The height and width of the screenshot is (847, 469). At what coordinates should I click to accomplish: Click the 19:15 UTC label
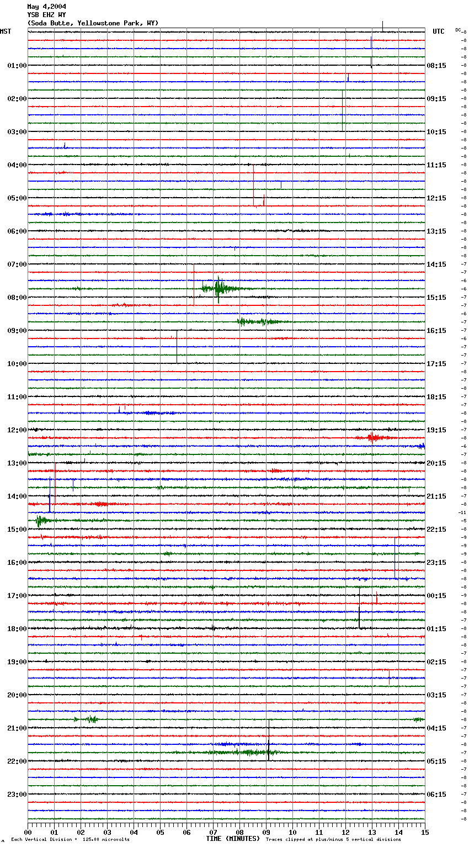tap(436, 430)
